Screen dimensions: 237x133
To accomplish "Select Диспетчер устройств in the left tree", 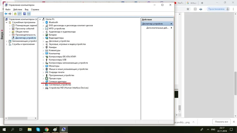I will point(26,38).
